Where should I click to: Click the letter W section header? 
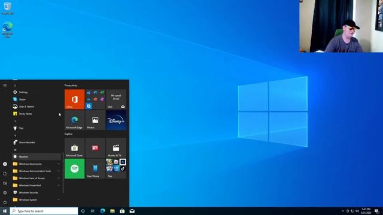pos(15,150)
